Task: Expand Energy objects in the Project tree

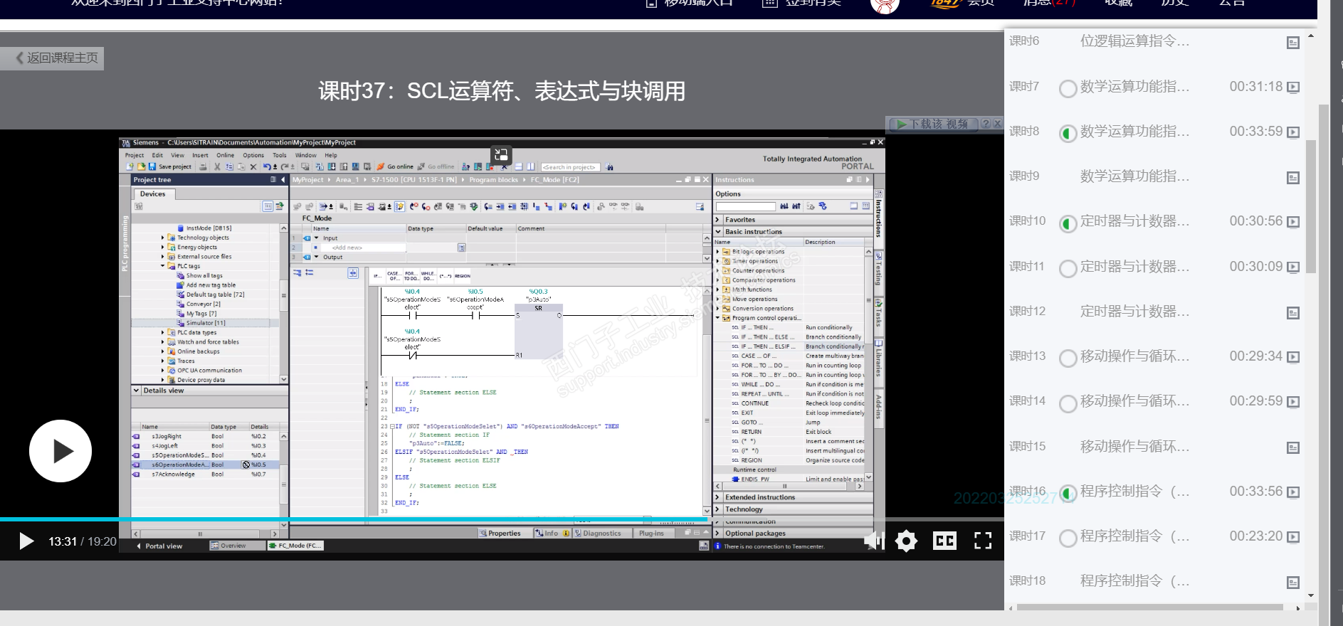Action: point(162,247)
